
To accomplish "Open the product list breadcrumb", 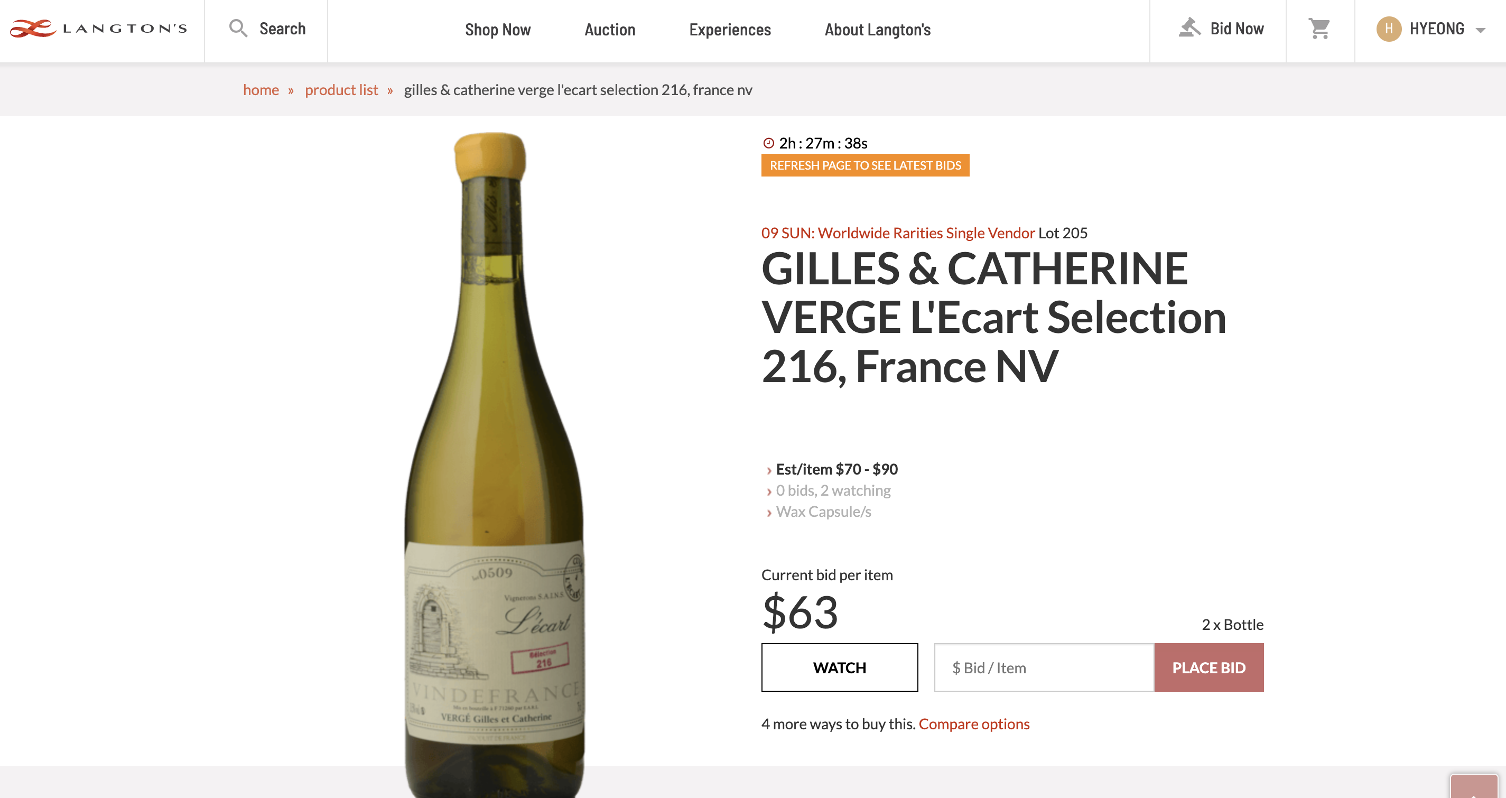I will 341,89.
